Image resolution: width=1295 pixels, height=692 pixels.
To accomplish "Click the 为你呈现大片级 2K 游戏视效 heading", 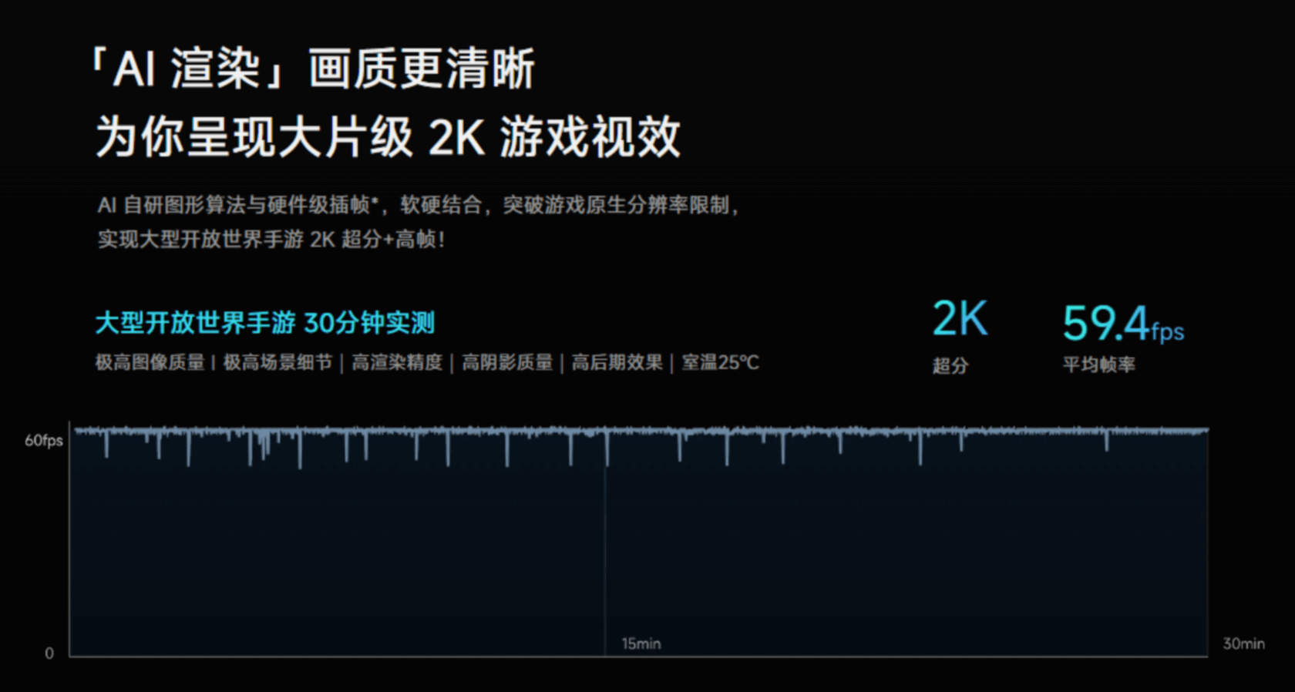I will (x=388, y=137).
